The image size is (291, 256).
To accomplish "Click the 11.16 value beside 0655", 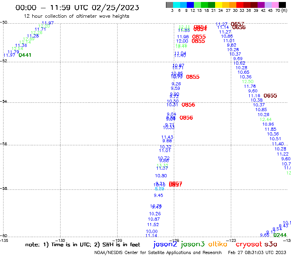I will [254, 96].
